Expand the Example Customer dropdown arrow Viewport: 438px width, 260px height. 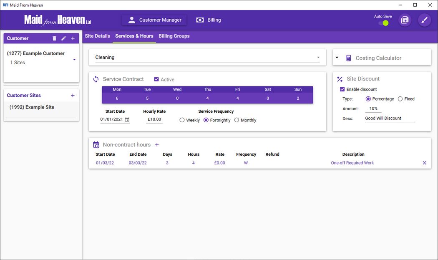74,60
